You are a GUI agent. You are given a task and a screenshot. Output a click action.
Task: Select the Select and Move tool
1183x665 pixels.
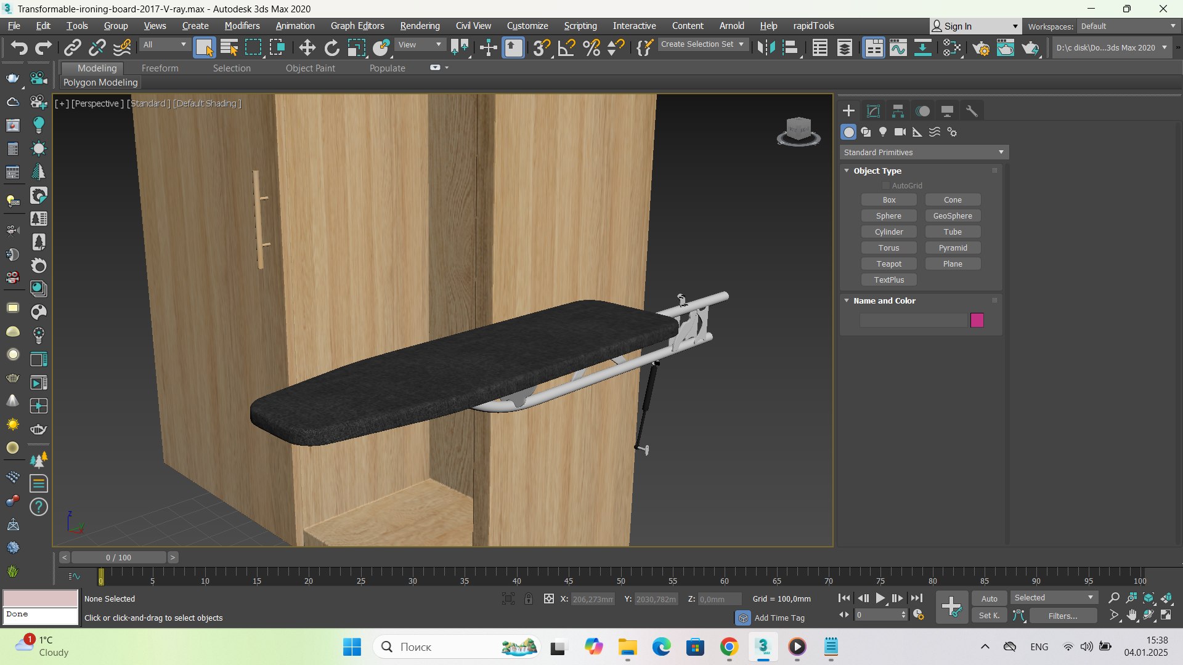[x=307, y=47]
